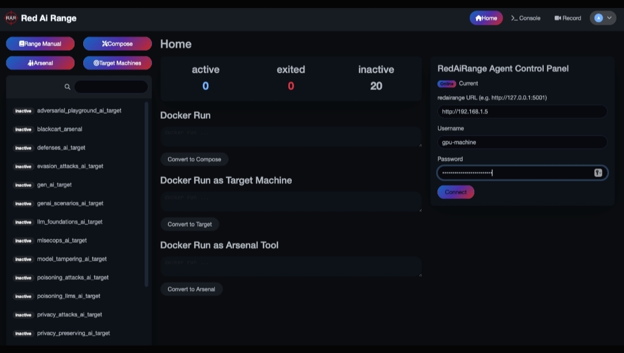Open the Console terminal icon

514,18
